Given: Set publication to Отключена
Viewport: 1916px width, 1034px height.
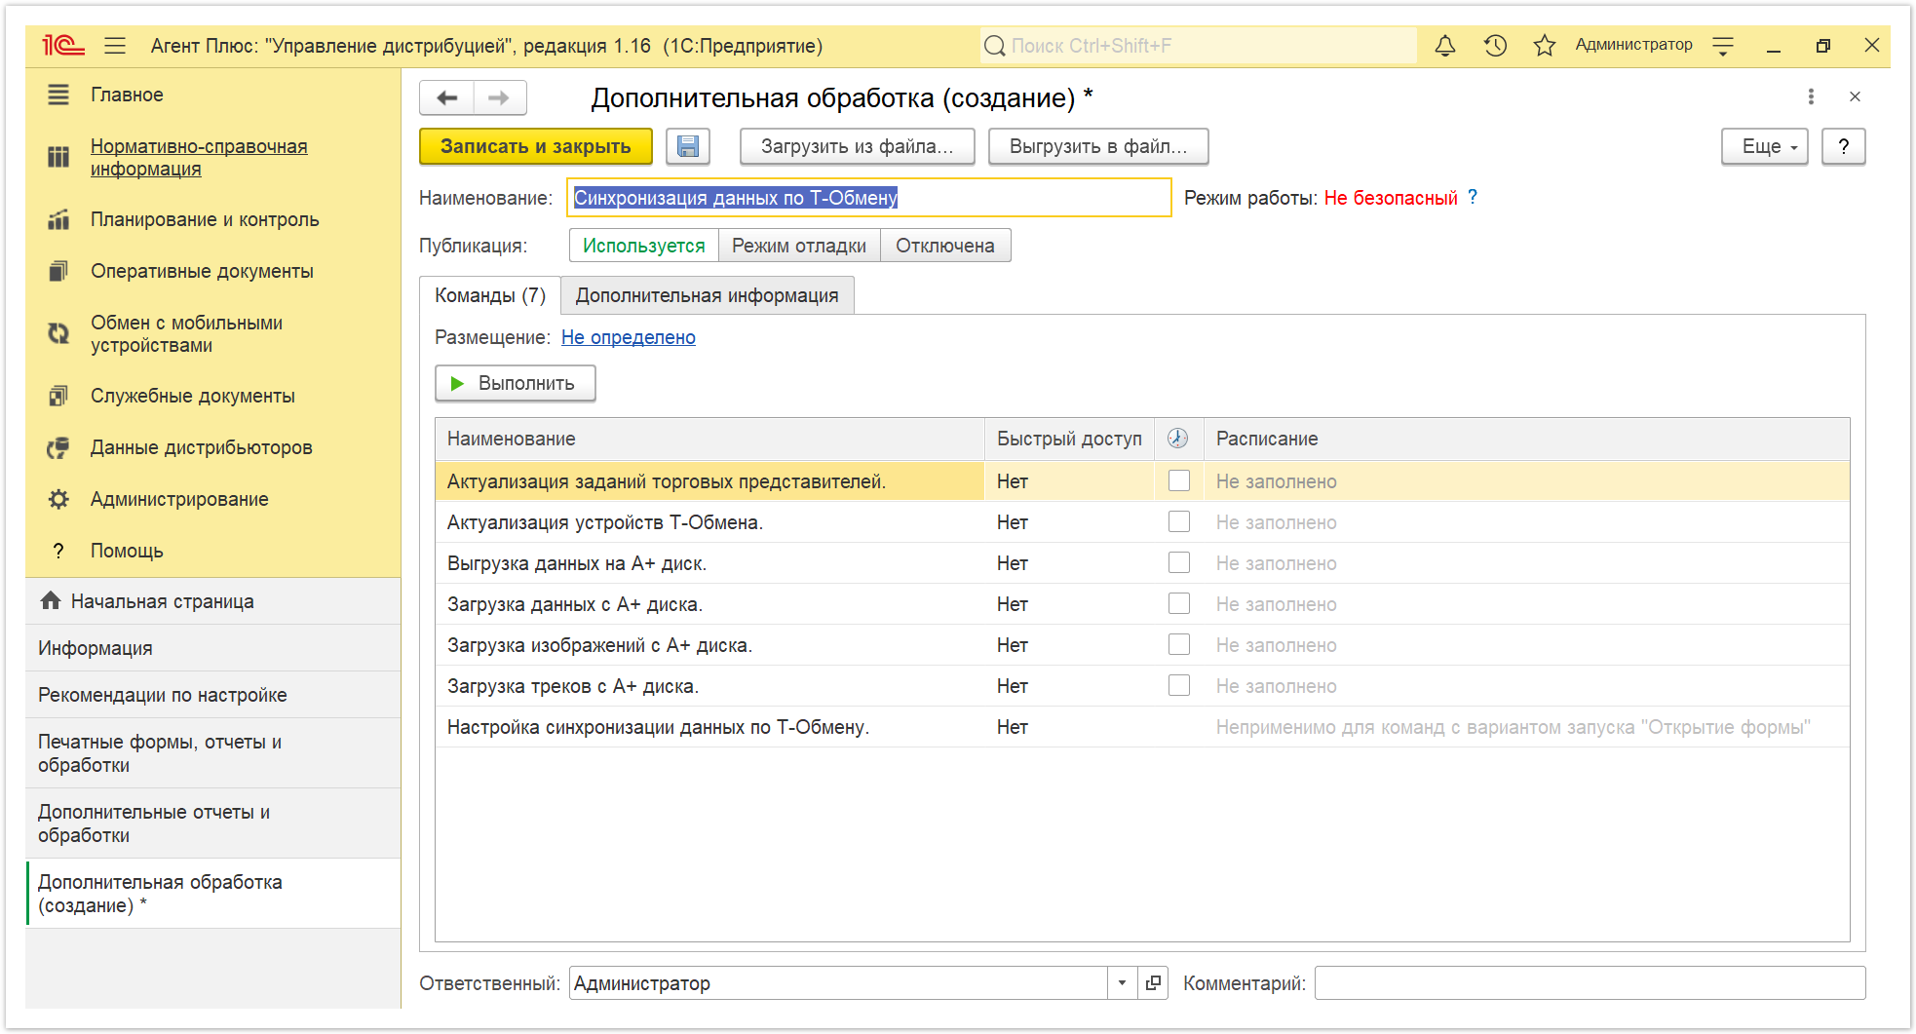Looking at the screenshot, I should click(x=945, y=246).
